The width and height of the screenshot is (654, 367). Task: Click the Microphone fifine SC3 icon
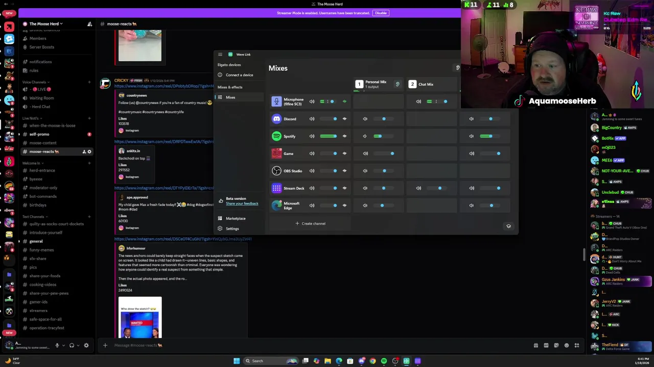tap(276, 101)
